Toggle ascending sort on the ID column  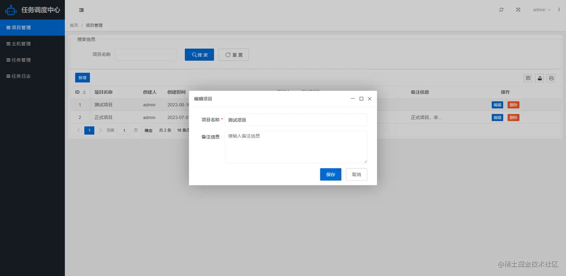coord(85,90)
